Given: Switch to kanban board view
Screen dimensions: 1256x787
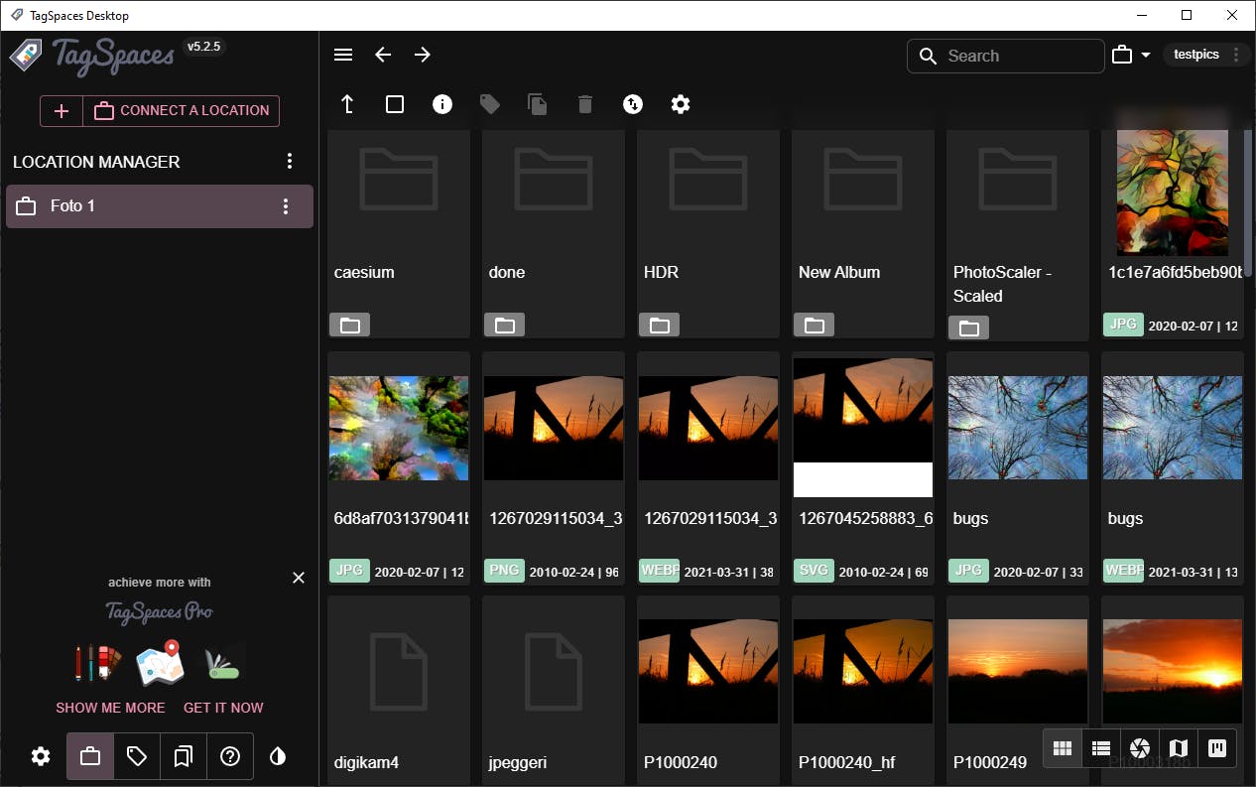Looking at the screenshot, I should pos(1217,748).
